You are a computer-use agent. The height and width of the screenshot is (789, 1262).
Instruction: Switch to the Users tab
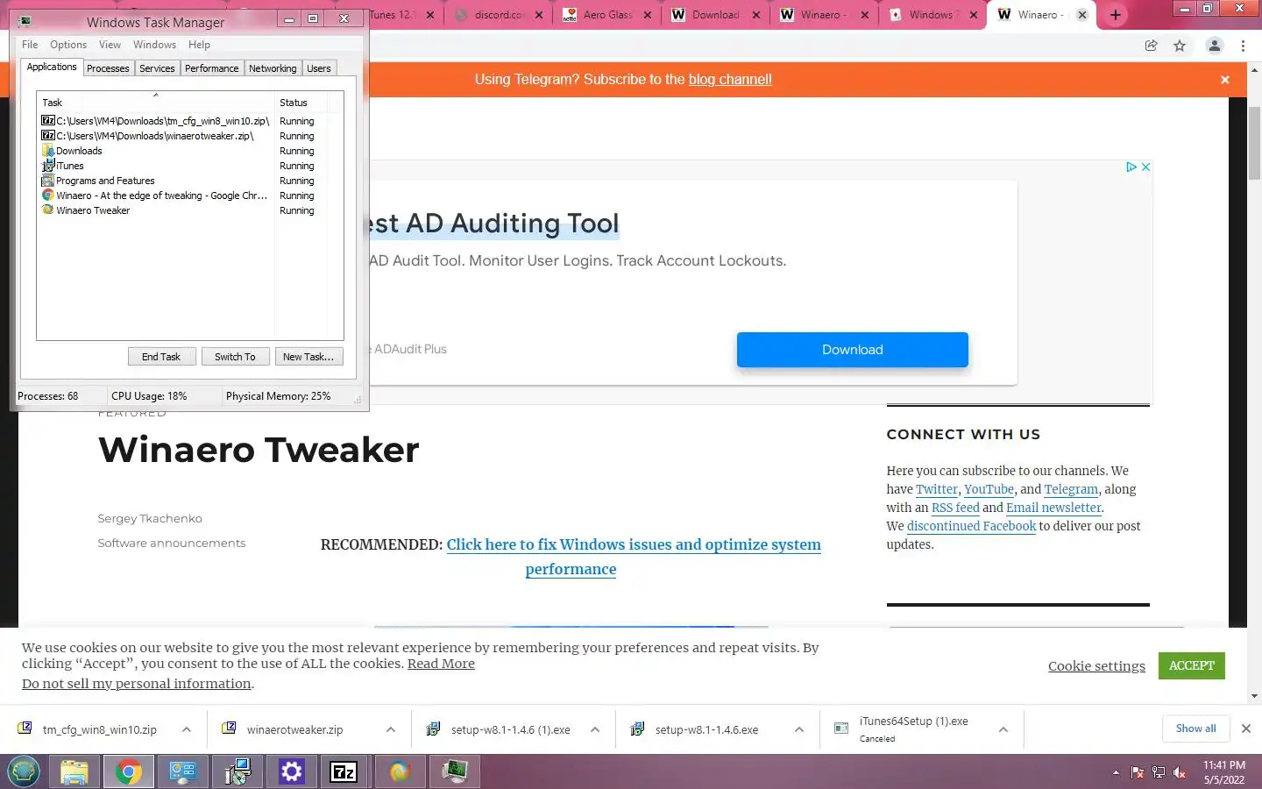tap(319, 68)
